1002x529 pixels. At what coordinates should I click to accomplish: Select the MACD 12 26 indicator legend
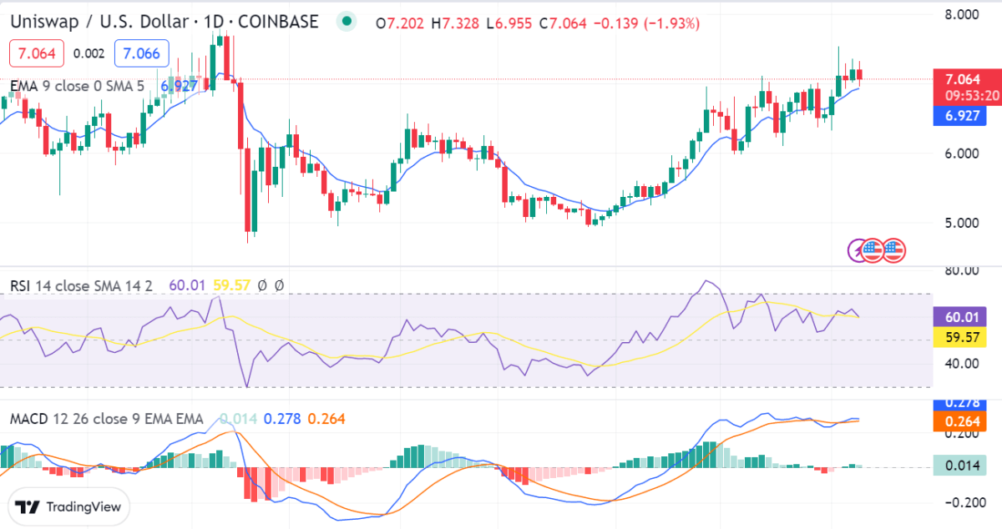(106, 418)
